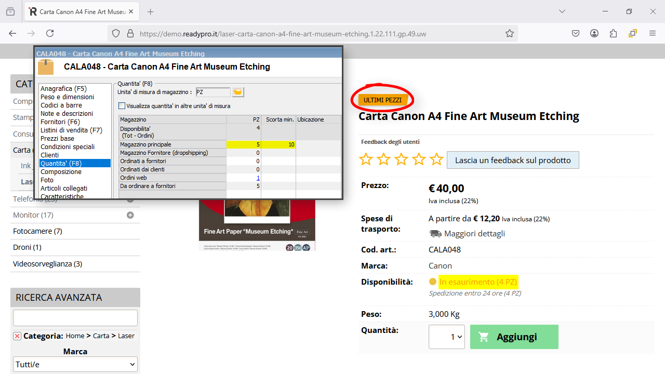Click the Canon brand value

440,265
